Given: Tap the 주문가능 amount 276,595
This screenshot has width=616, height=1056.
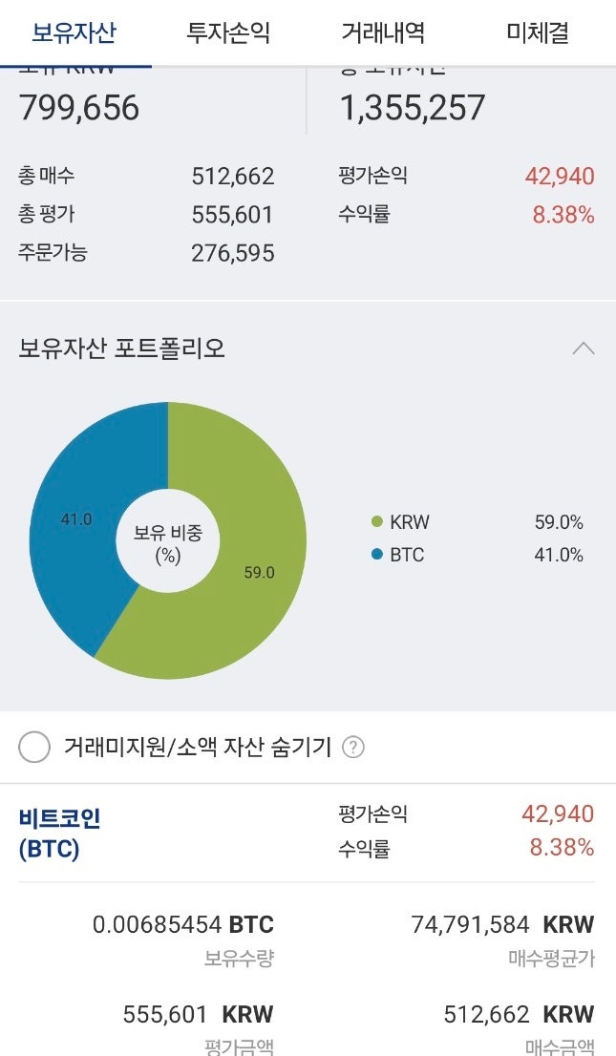Looking at the screenshot, I should 232,253.
